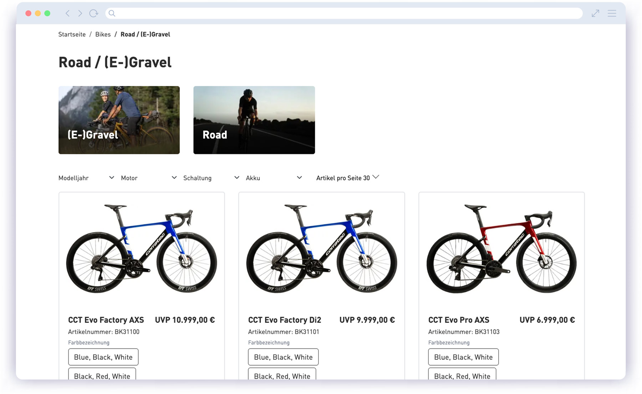The width and height of the screenshot is (642, 394).
Task: Open the (E-)Gravel category tile
Action: click(x=119, y=120)
